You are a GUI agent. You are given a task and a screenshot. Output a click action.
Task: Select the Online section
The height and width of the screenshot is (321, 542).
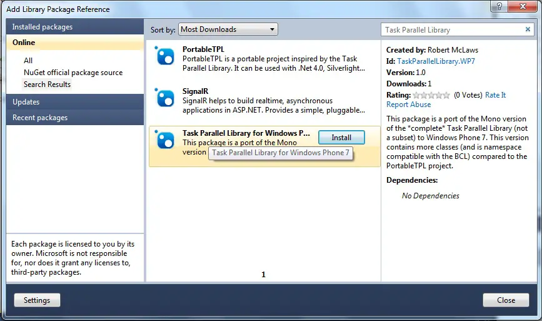click(75, 43)
